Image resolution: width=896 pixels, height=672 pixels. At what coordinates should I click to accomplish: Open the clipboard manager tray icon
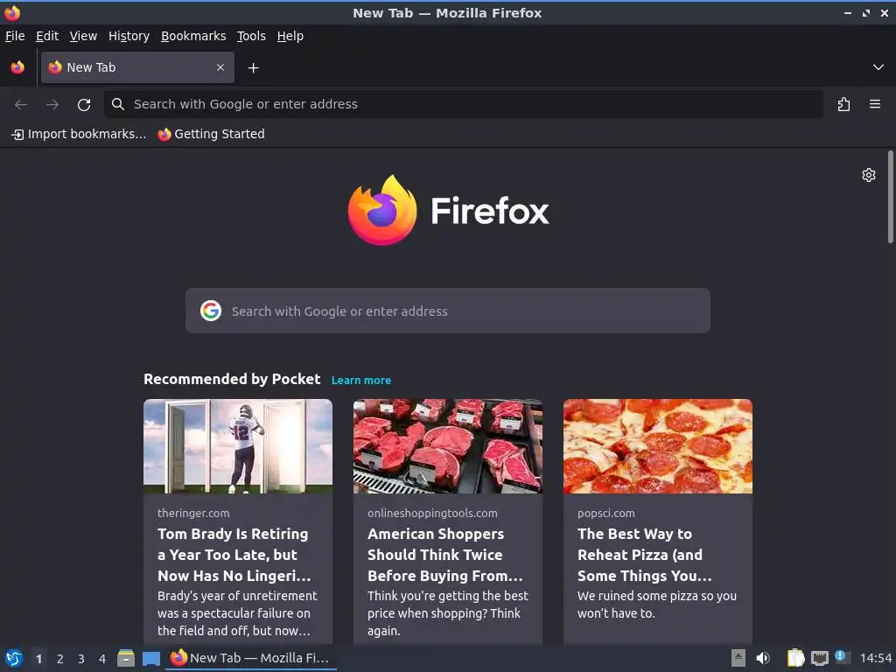click(795, 658)
